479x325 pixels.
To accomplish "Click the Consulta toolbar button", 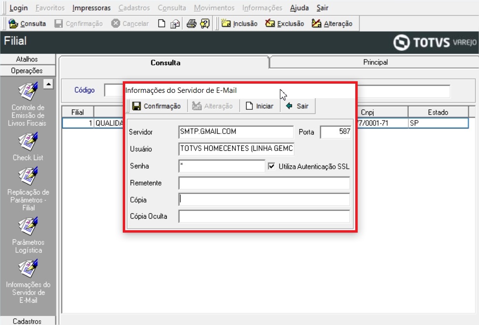I will 27,24.
